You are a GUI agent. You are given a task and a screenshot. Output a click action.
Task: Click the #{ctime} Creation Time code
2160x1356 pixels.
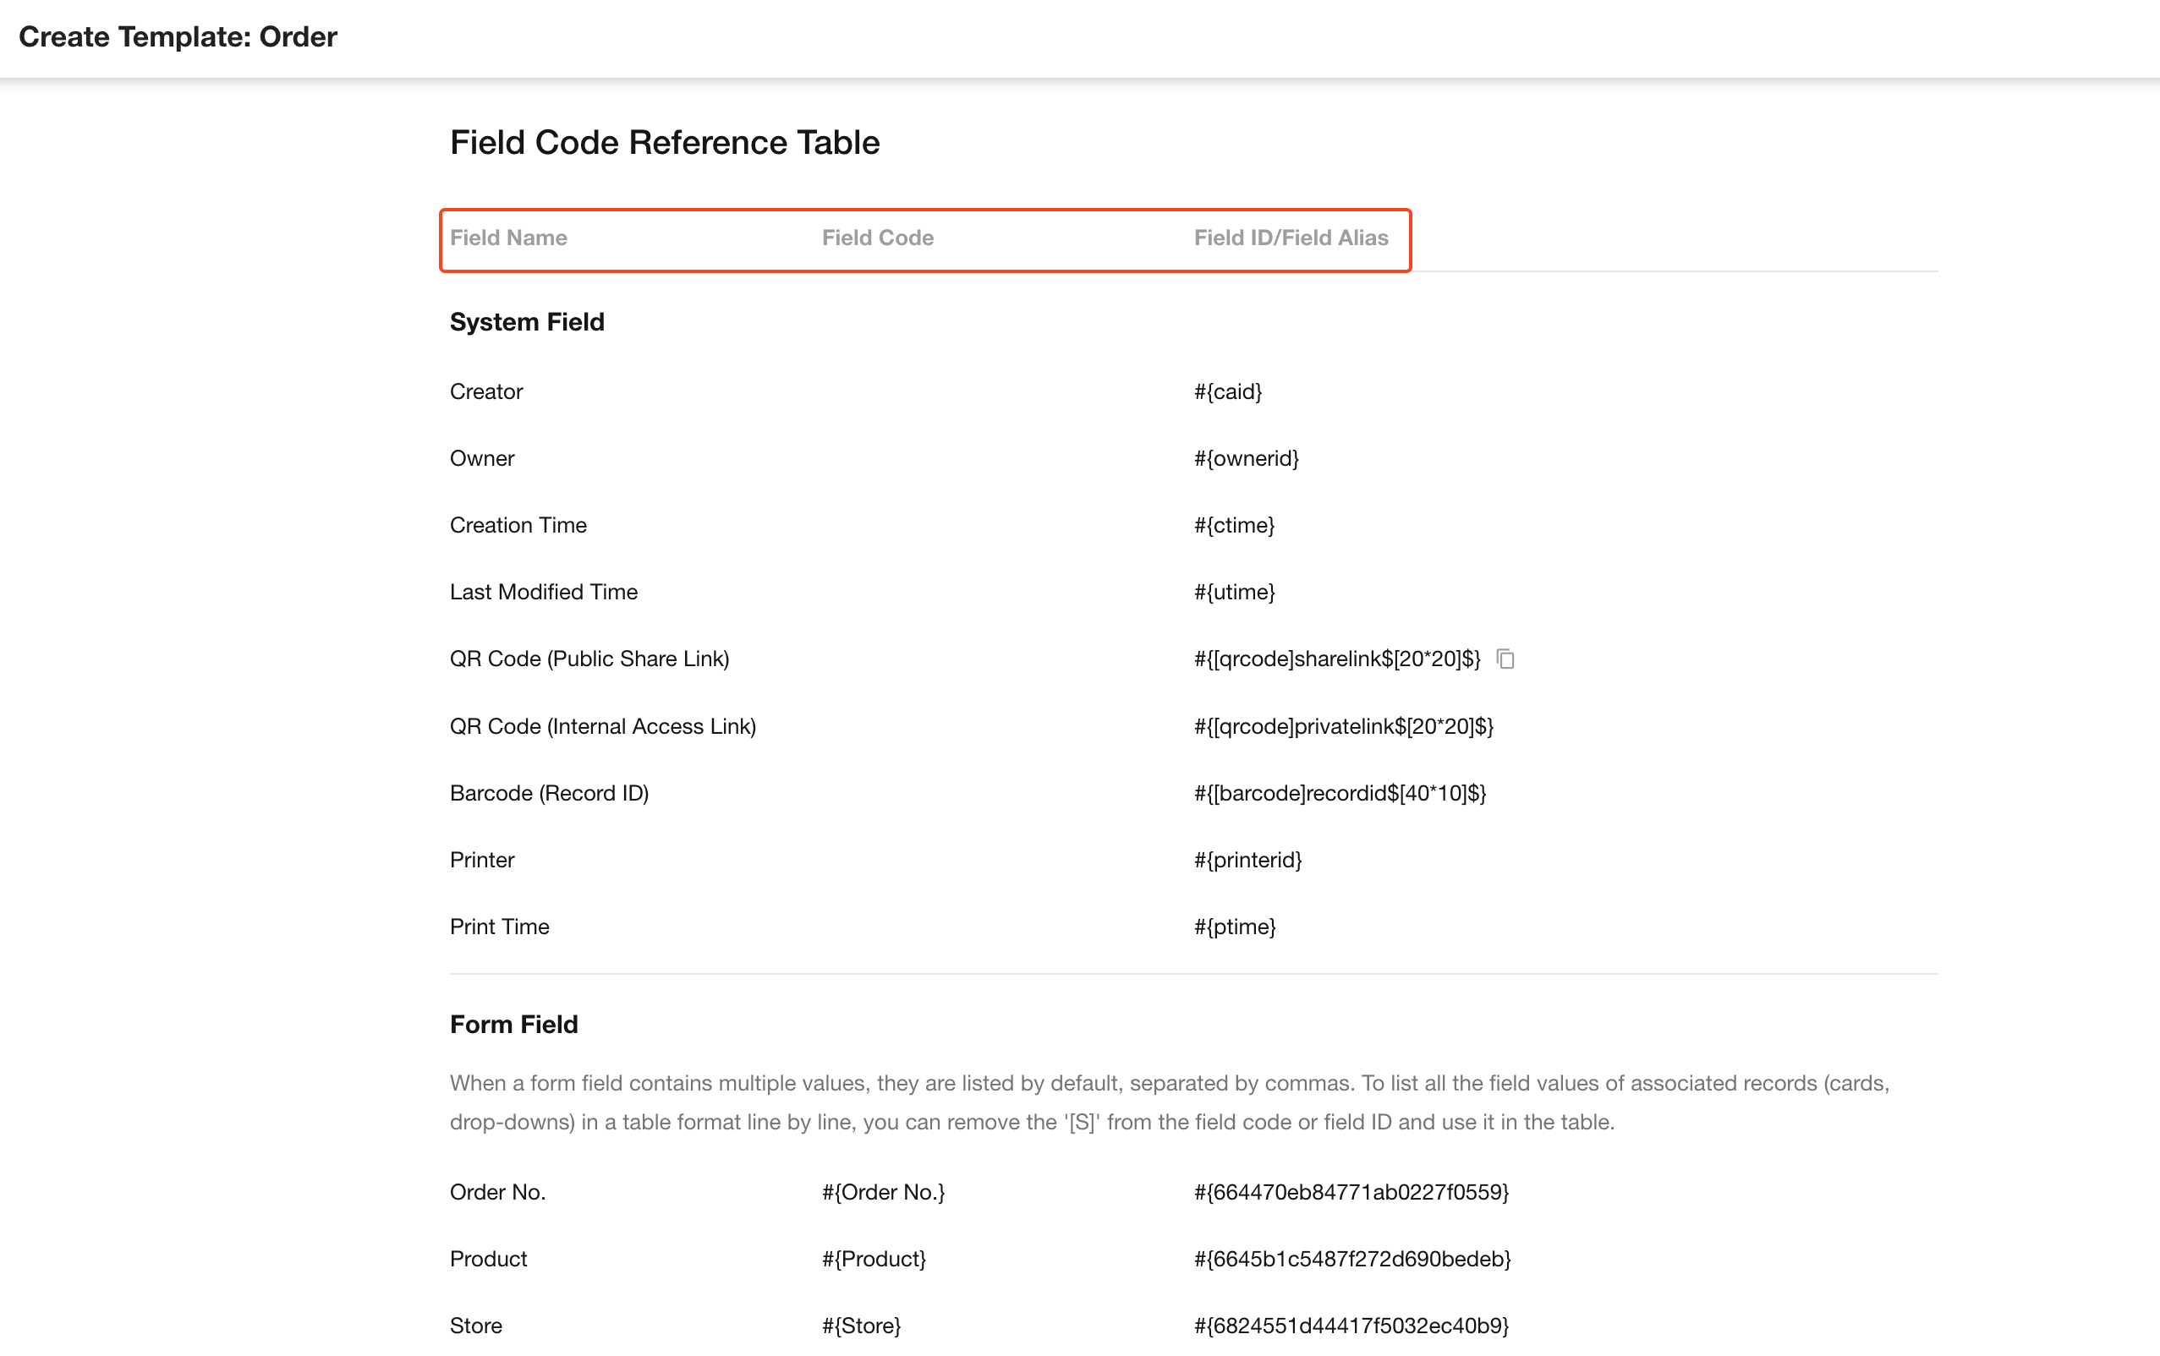pos(1233,526)
